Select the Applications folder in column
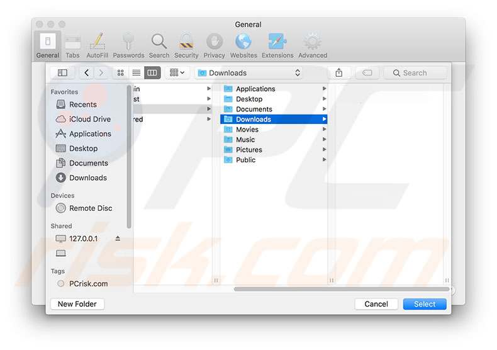The image size is (497, 350). coord(274,89)
